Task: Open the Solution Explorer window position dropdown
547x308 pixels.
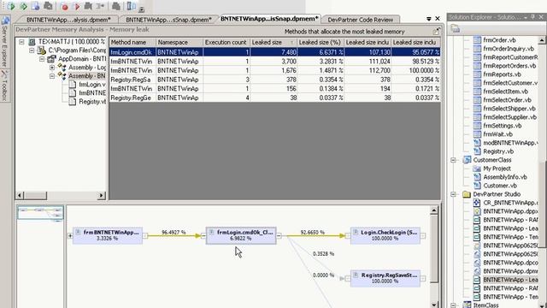Action: [x=526, y=17]
